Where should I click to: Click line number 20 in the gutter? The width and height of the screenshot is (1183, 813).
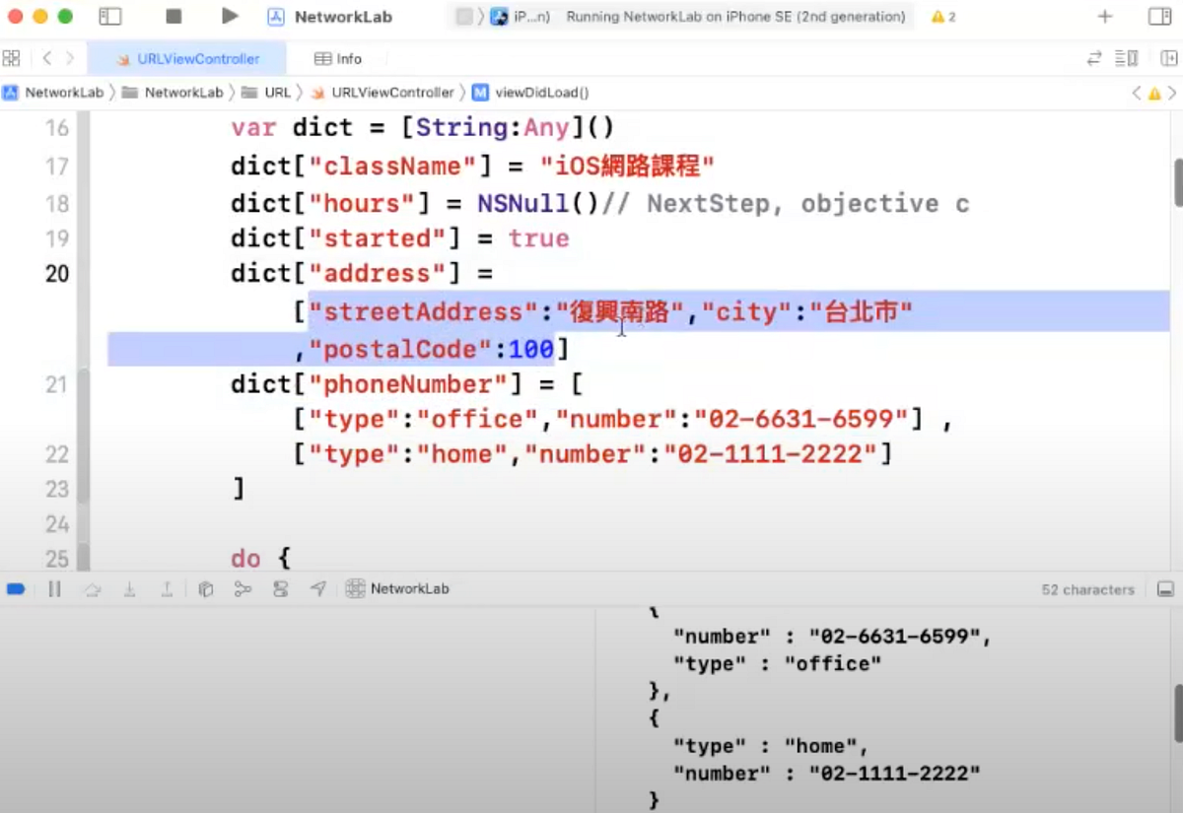pyautogui.click(x=56, y=273)
